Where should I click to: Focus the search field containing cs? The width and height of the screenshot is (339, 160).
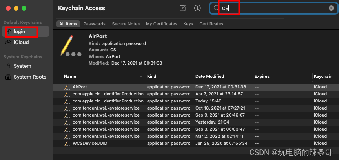click(273, 8)
